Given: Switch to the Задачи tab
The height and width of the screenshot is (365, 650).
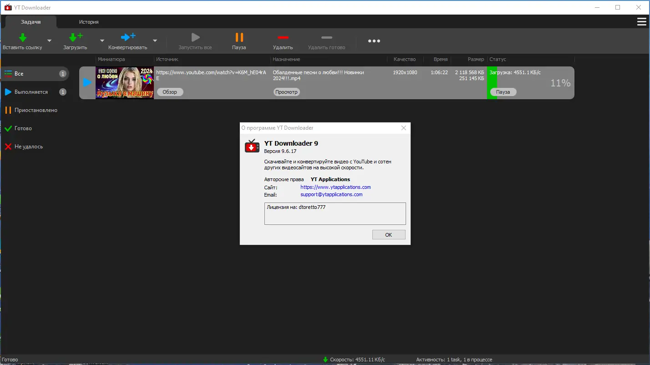Looking at the screenshot, I should (31, 22).
